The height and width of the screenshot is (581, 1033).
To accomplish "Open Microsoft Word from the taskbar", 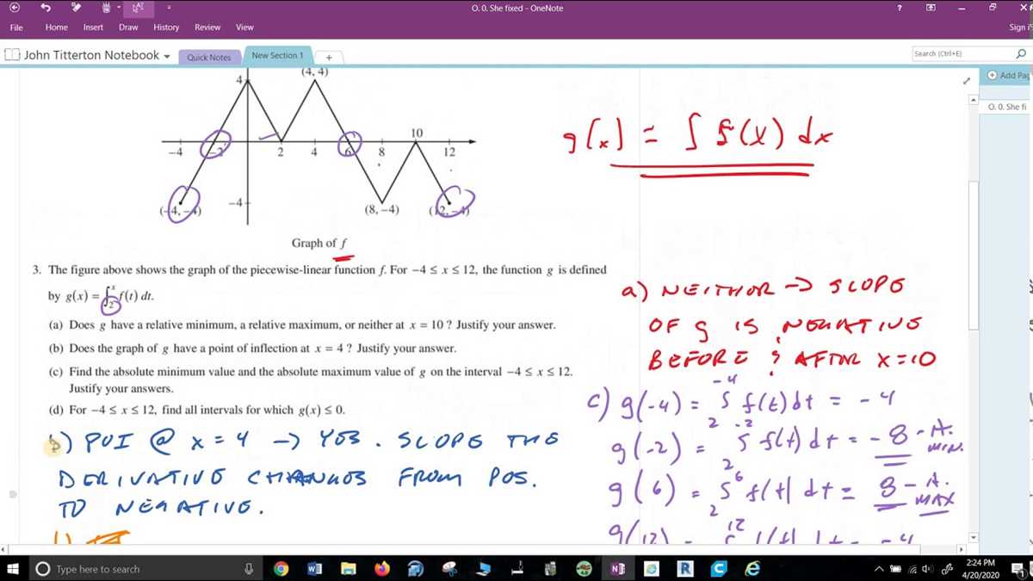I will [314, 569].
